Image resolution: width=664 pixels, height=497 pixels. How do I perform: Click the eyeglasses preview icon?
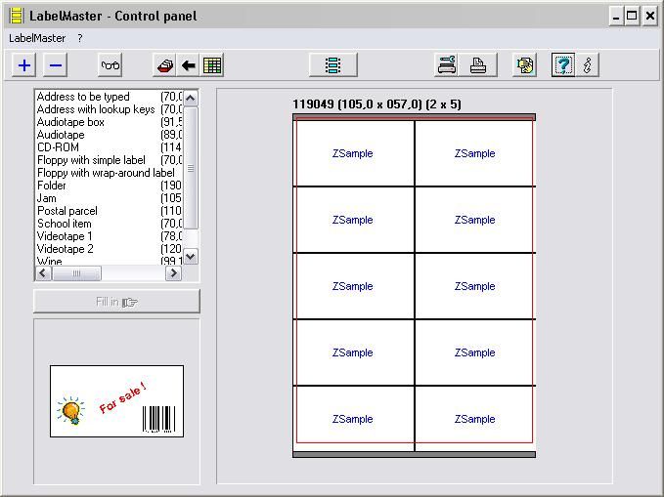[x=111, y=65]
